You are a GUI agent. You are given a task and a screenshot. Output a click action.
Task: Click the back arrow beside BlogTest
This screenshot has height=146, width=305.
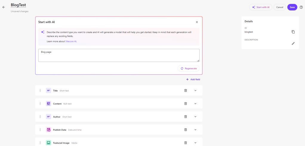pyautogui.click(x=4, y=7)
